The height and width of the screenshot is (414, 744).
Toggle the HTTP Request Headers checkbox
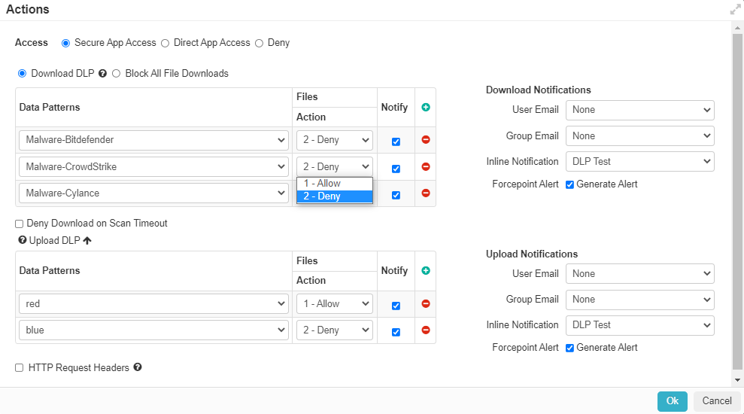point(20,368)
